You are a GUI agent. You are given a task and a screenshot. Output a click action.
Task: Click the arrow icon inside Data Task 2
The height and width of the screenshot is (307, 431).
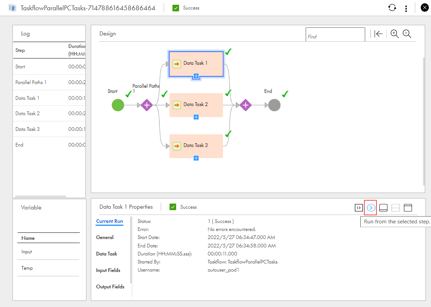[x=177, y=105]
